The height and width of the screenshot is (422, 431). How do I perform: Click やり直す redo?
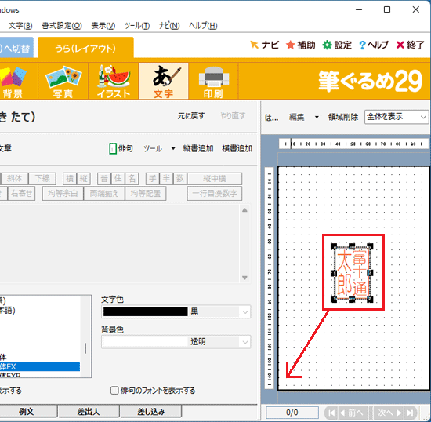pos(233,116)
